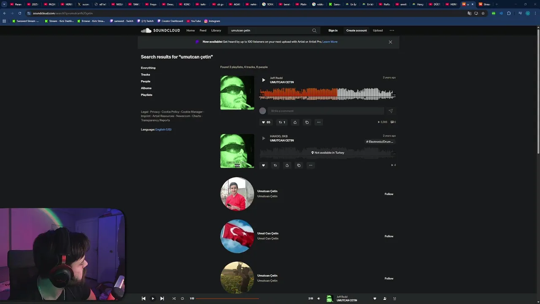Screen dimensions: 540x304
Task: Play the Jeff Redd UMUTCAN CETIN track
Action: pyautogui.click(x=264, y=80)
